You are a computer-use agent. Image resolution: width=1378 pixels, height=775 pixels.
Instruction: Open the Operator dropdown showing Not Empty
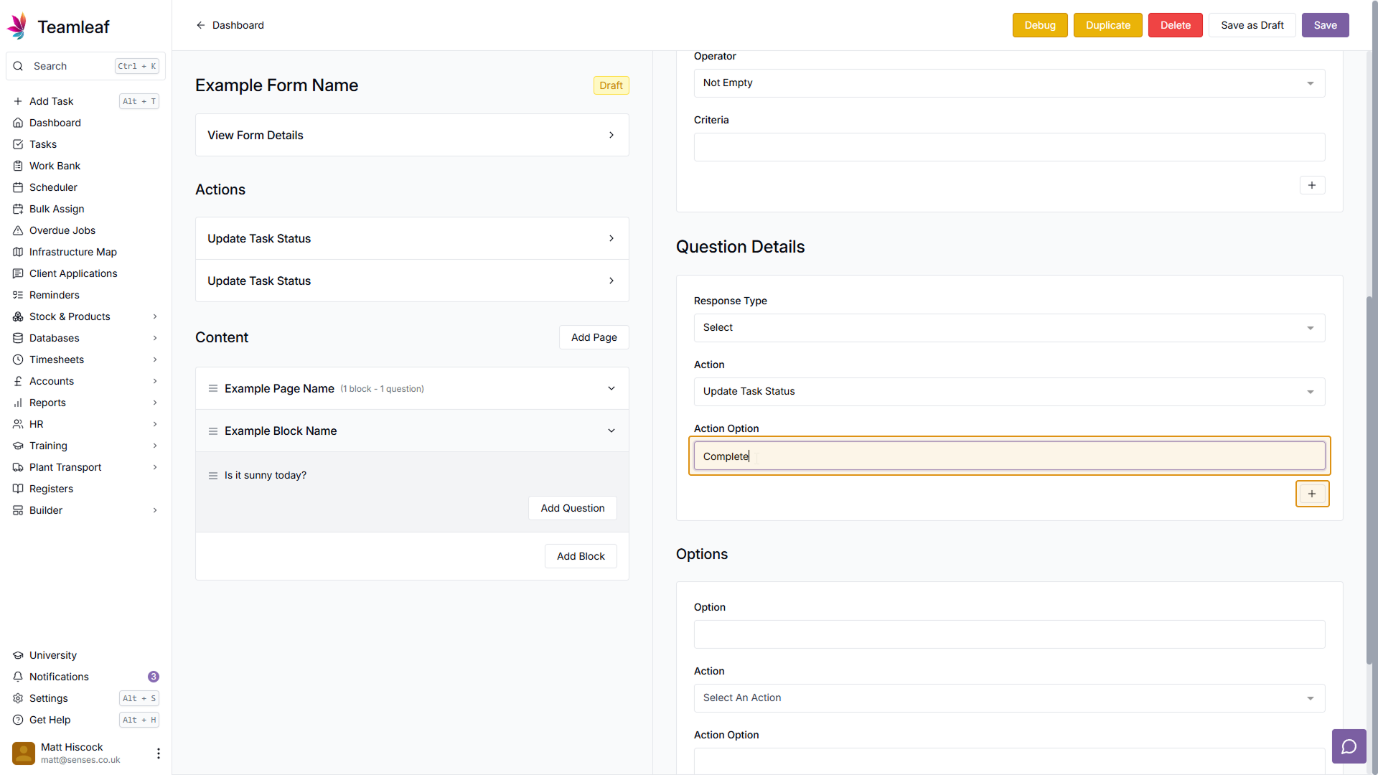(1008, 83)
